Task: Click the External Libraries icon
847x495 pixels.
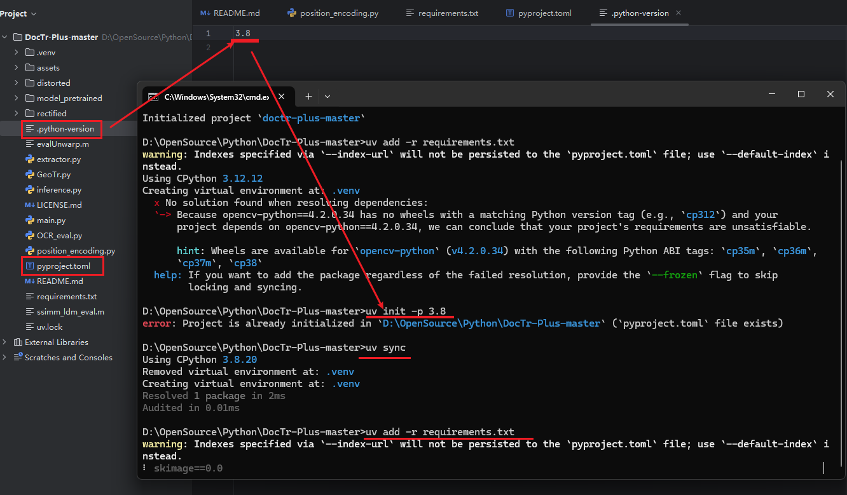Action: [x=18, y=342]
